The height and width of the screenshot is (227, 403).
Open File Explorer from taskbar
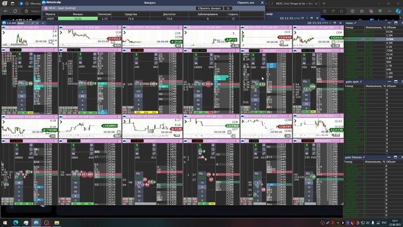(57, 223)
